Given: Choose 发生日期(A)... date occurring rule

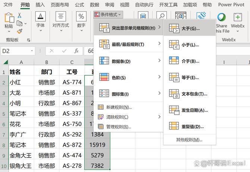Looking at the screenshot, I should coord(190,110).
